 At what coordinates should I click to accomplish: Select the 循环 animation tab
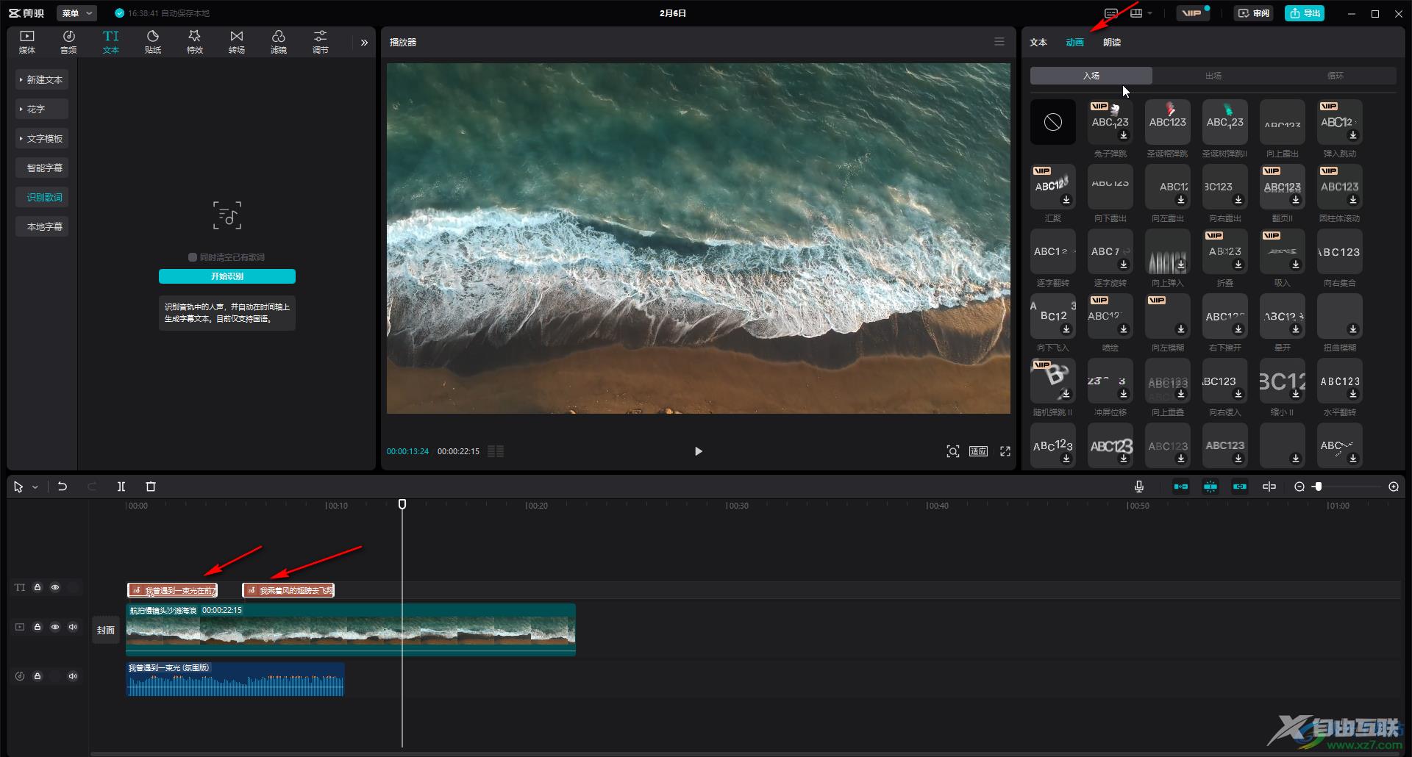pos(1336,76)
